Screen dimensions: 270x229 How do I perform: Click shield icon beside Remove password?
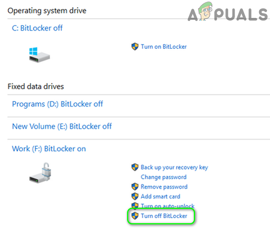coord(135,187)
